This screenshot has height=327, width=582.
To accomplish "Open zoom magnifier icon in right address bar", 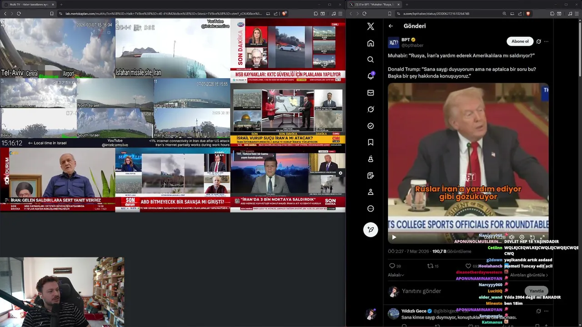I will (505, 14).
